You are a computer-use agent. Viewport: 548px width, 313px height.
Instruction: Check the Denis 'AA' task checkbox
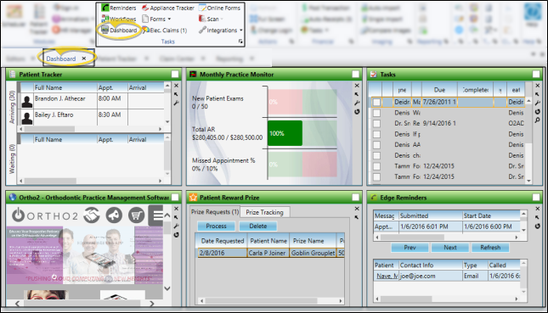click(376, 145)
